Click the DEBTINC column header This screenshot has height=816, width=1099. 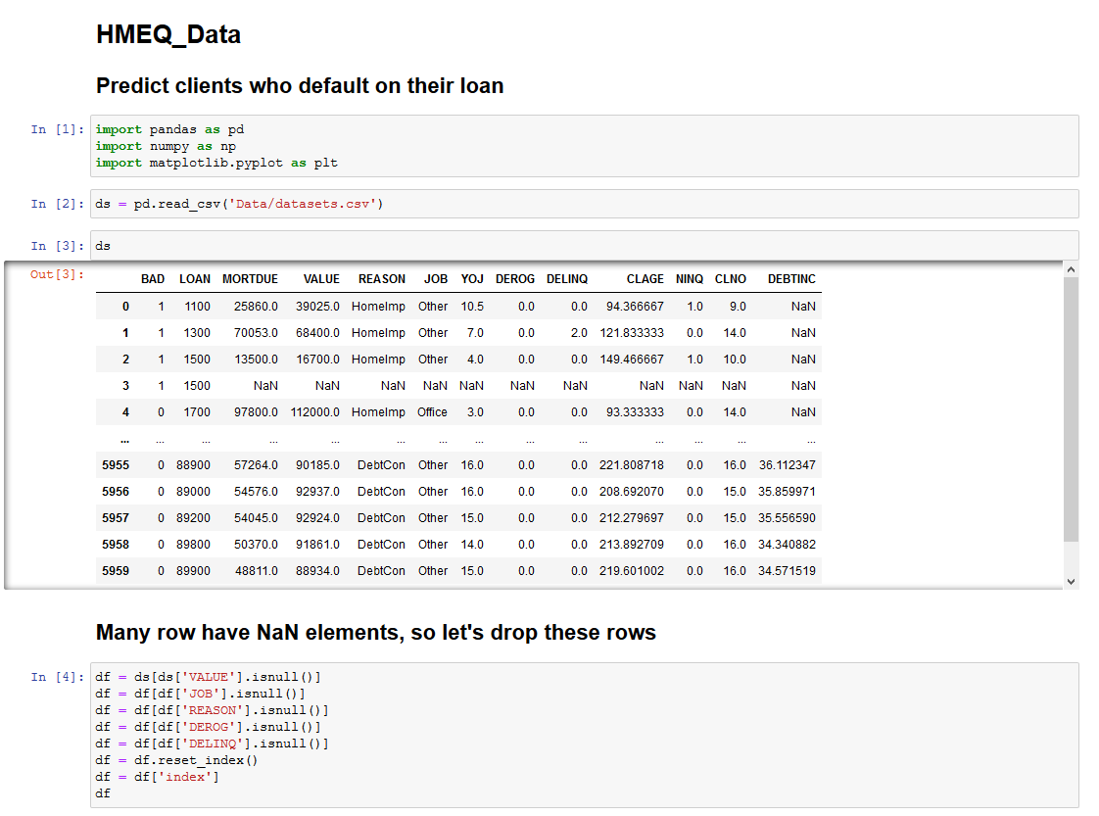(x=791, y=279)
